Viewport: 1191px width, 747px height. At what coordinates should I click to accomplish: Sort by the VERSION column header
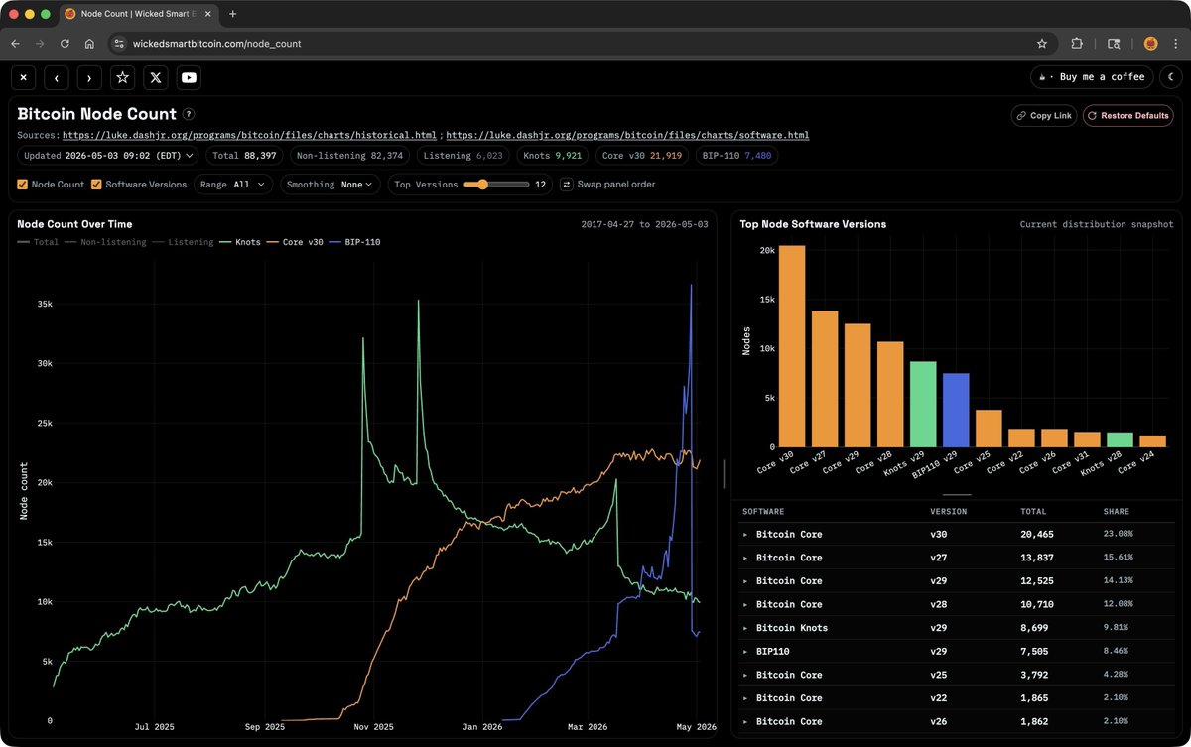point(948,512)
